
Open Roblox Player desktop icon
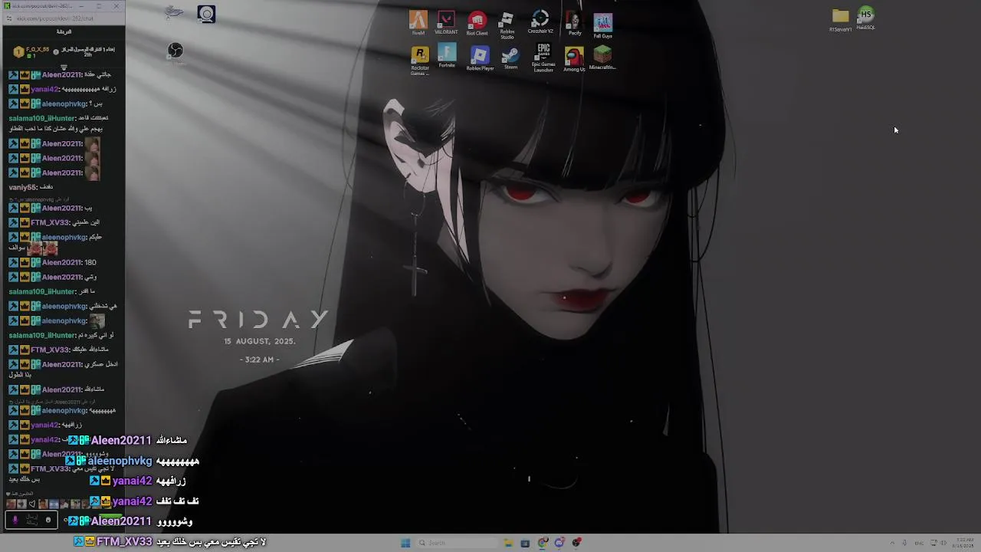point(480,58)
